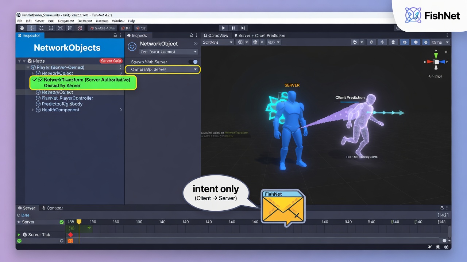Open the Ownership: Server dropdown

163,70
